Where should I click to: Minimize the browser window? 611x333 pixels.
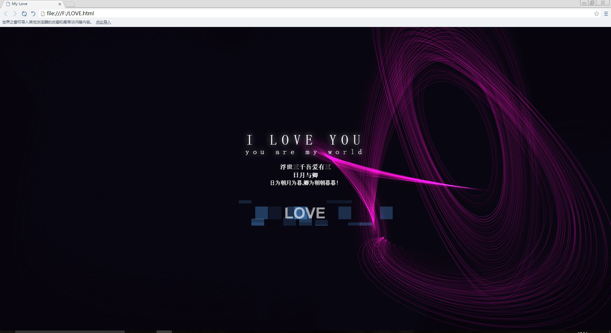tap(584, 3)
